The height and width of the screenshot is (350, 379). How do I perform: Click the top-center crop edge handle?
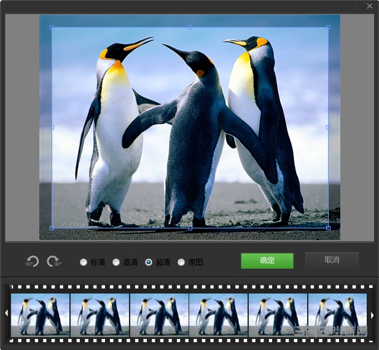(190, 27)
